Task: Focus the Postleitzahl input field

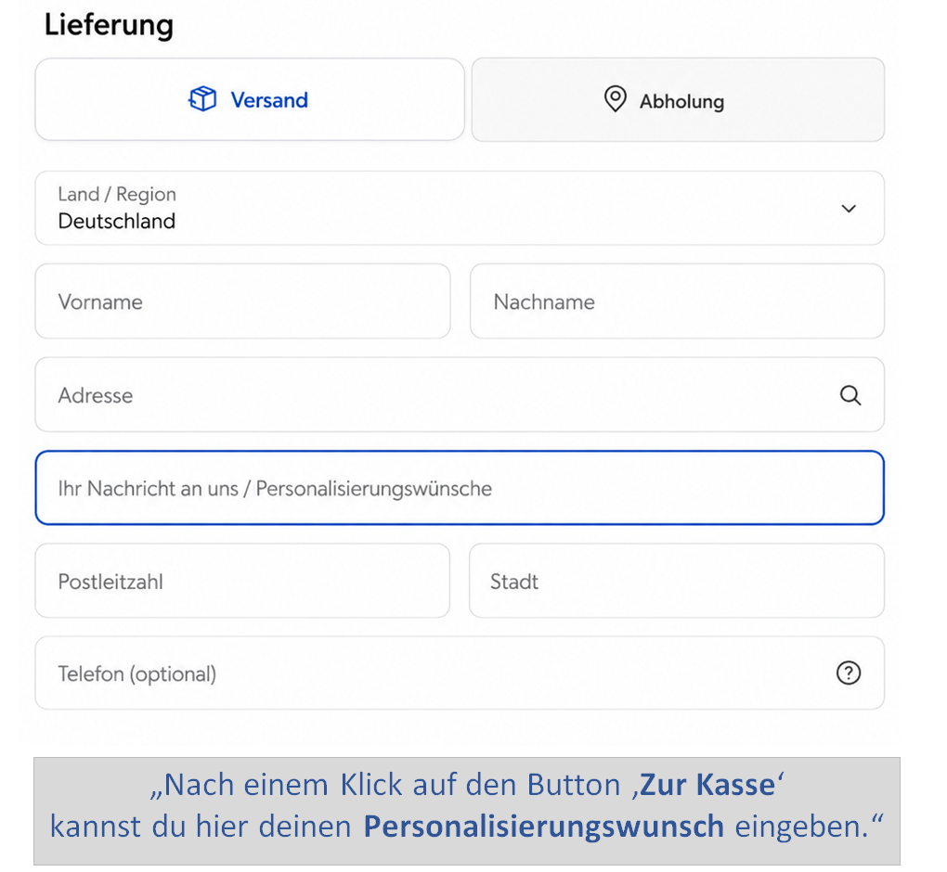Action: pyautogui.click(x=242, y=581)
